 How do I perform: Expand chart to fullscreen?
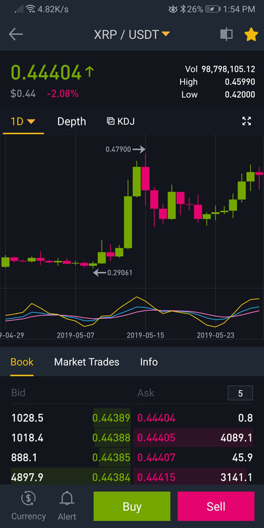pyautogui.click(x=247, y=121)
